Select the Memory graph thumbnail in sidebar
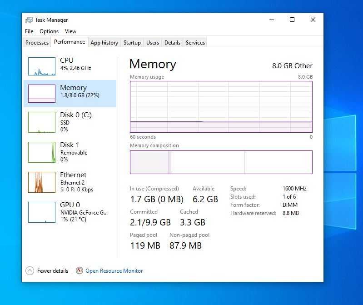Screen dimensions: 363x305 click(42, 94)
